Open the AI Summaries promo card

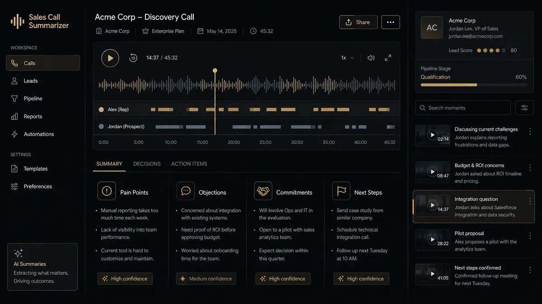coord(42,267)
